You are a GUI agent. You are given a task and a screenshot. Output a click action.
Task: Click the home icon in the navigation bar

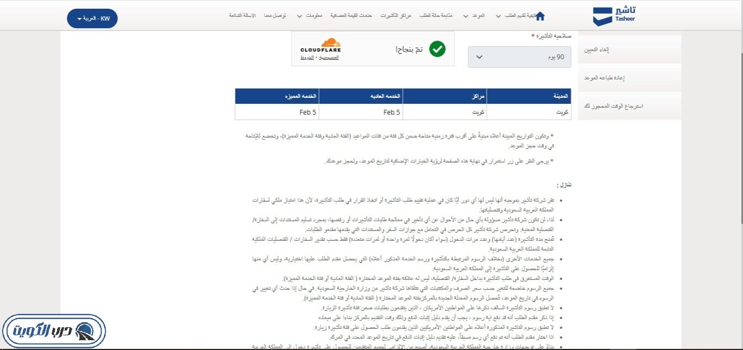(x=539, y=16)
